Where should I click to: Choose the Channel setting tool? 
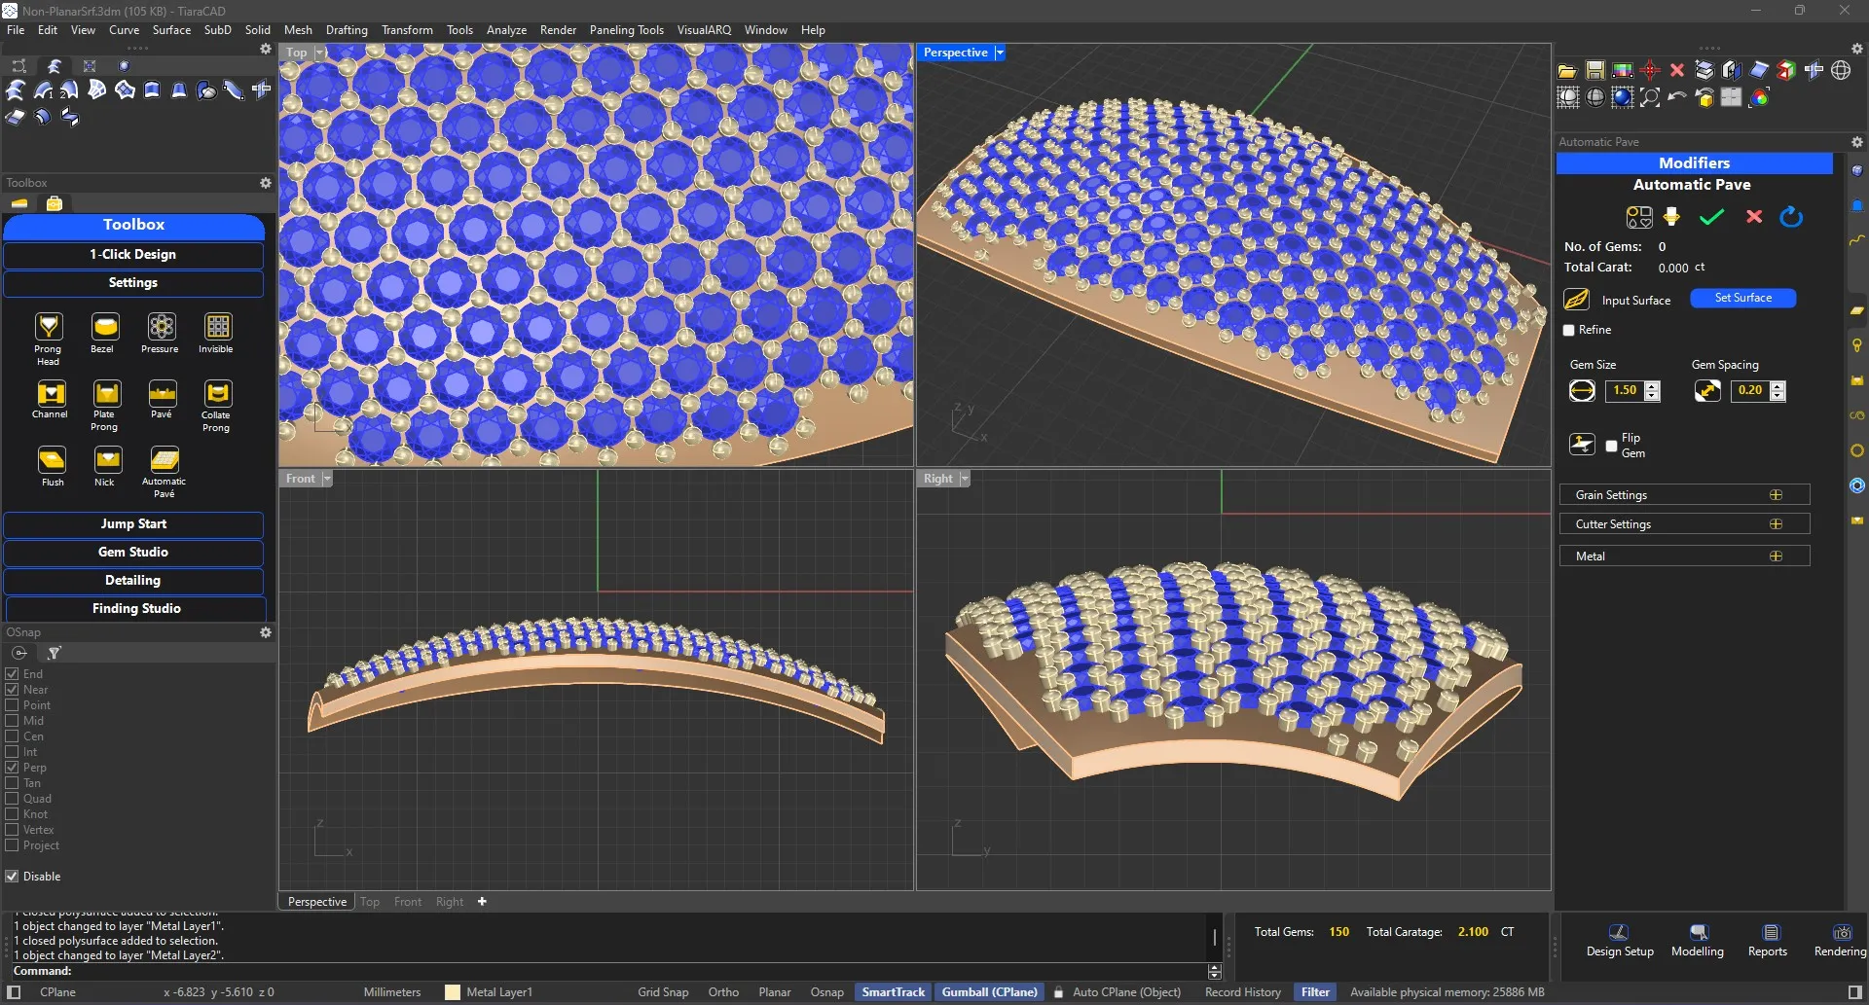(x=50, y=394)
